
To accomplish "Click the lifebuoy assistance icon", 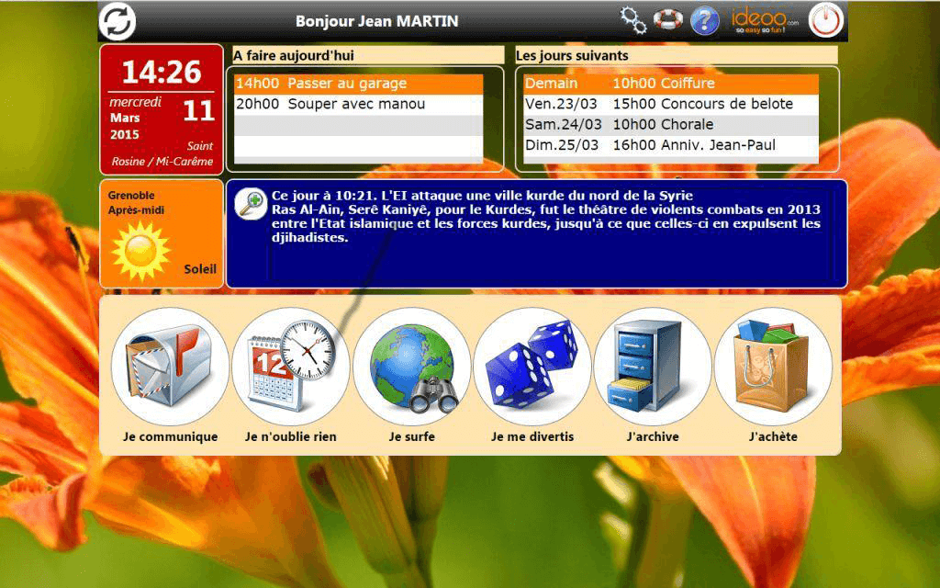I will click(667, 19).
